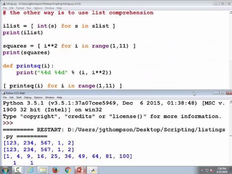Click the first '[123, 234, 567, 1, 2]' output
Screen dimensions: 232x174
click(38, 143)
